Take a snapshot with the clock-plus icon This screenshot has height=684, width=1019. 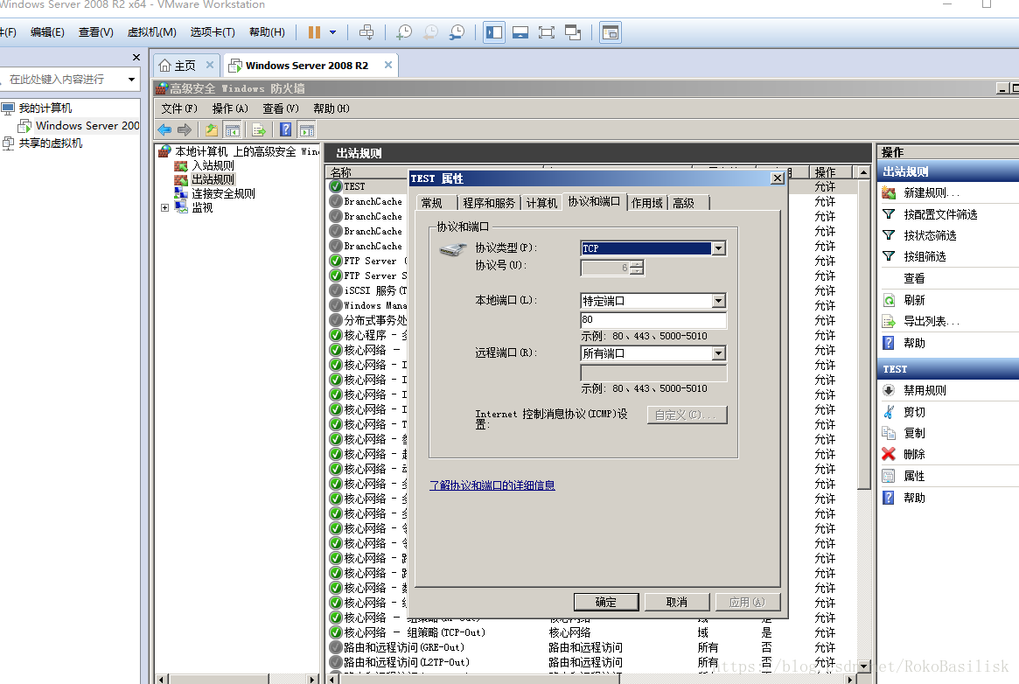tap(403, 31)
